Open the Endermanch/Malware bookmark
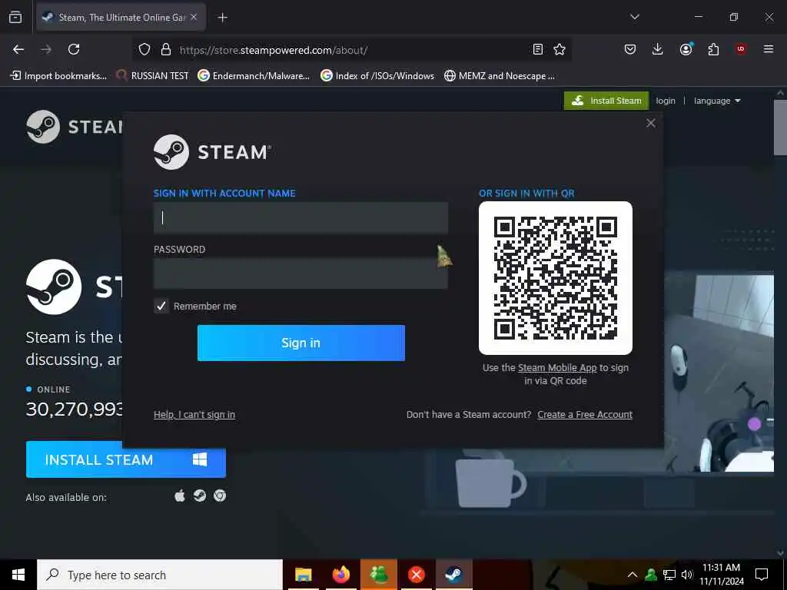 point(254,76)
